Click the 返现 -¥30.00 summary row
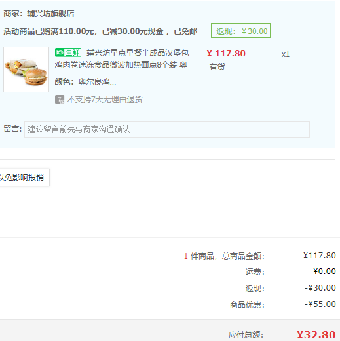Viewport: 340px width, 341px height. coord(290,288)
